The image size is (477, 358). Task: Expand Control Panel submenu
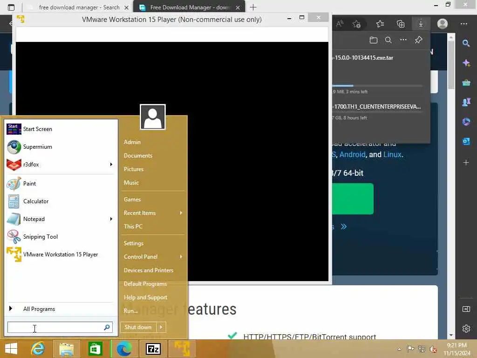click(181, 257)
